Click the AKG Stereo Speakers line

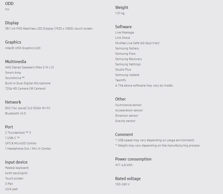point(29,67)
